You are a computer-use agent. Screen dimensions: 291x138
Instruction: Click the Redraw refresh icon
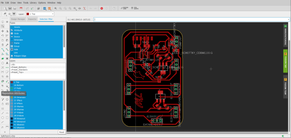80,8
